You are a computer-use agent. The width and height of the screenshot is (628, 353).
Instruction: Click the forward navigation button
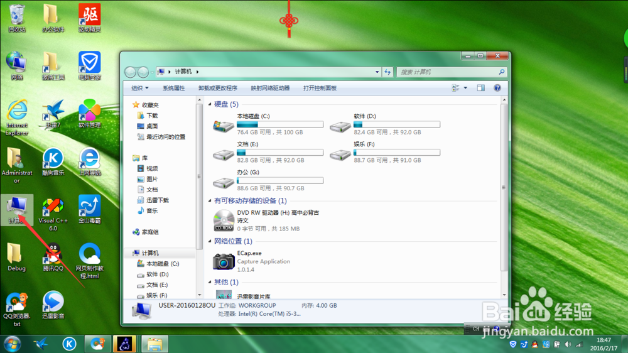click(143, 72)
